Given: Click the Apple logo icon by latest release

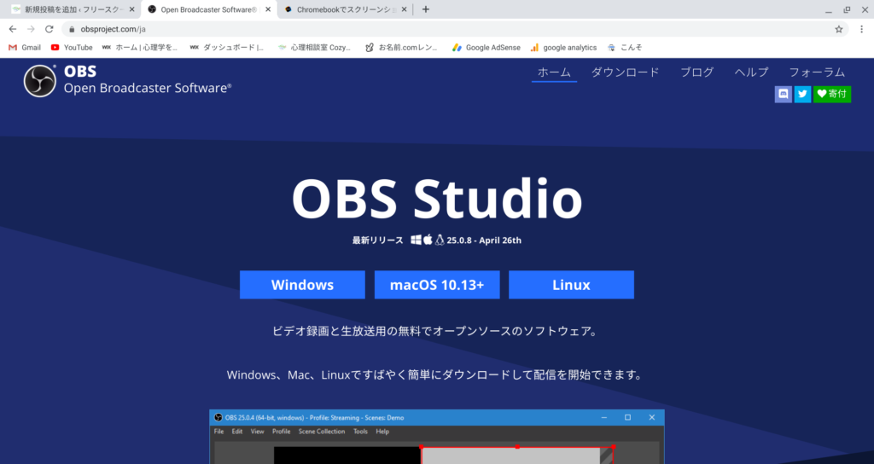Looking at the screenshot, I should coord(428,240).
